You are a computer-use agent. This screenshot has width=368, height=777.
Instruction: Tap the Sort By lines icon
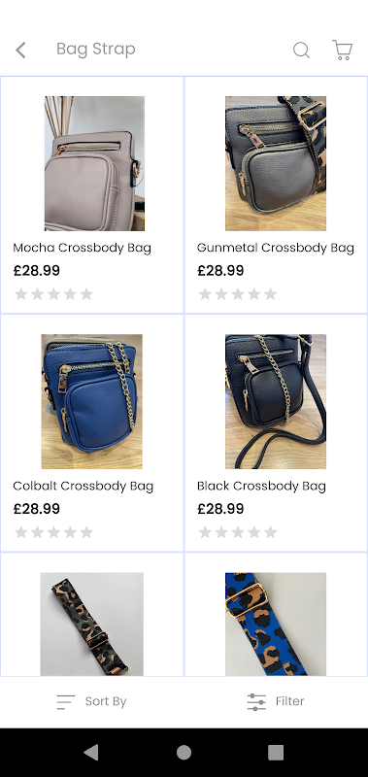click(x=66, y=701)
